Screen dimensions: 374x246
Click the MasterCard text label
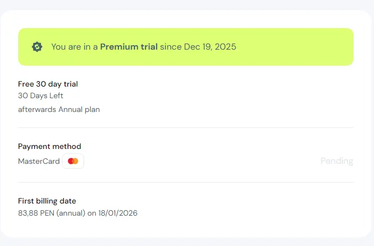click(39, 161)
